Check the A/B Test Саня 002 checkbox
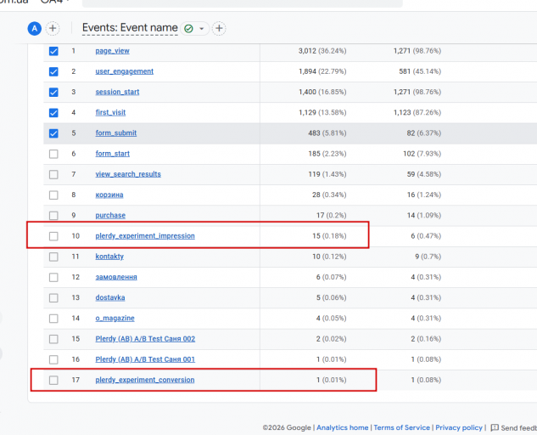 [x=53, y=339]
